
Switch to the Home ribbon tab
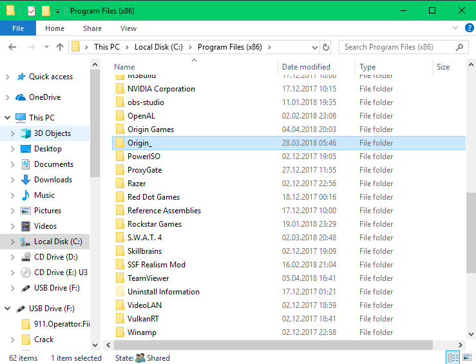coord(55,28)
